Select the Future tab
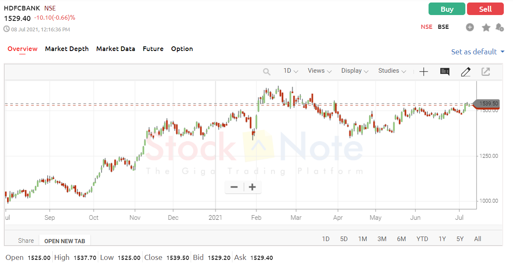The height and width of the screenshot is (267, 513). coord(153,49)
